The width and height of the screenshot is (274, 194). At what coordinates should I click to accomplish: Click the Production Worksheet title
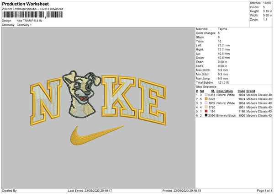[x=25, y=4]
